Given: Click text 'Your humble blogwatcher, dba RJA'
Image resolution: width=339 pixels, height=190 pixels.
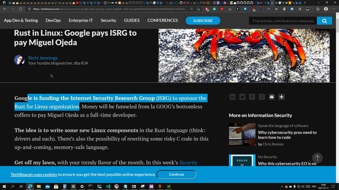Looking at the screenshot, I should coord(58,63).
